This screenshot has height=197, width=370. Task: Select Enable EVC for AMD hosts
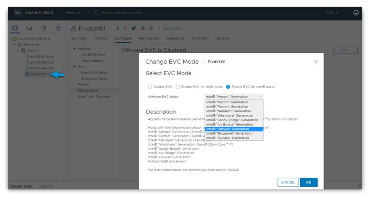178,87
